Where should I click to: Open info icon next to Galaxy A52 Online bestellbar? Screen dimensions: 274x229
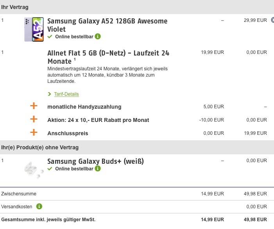pos(98,36)
